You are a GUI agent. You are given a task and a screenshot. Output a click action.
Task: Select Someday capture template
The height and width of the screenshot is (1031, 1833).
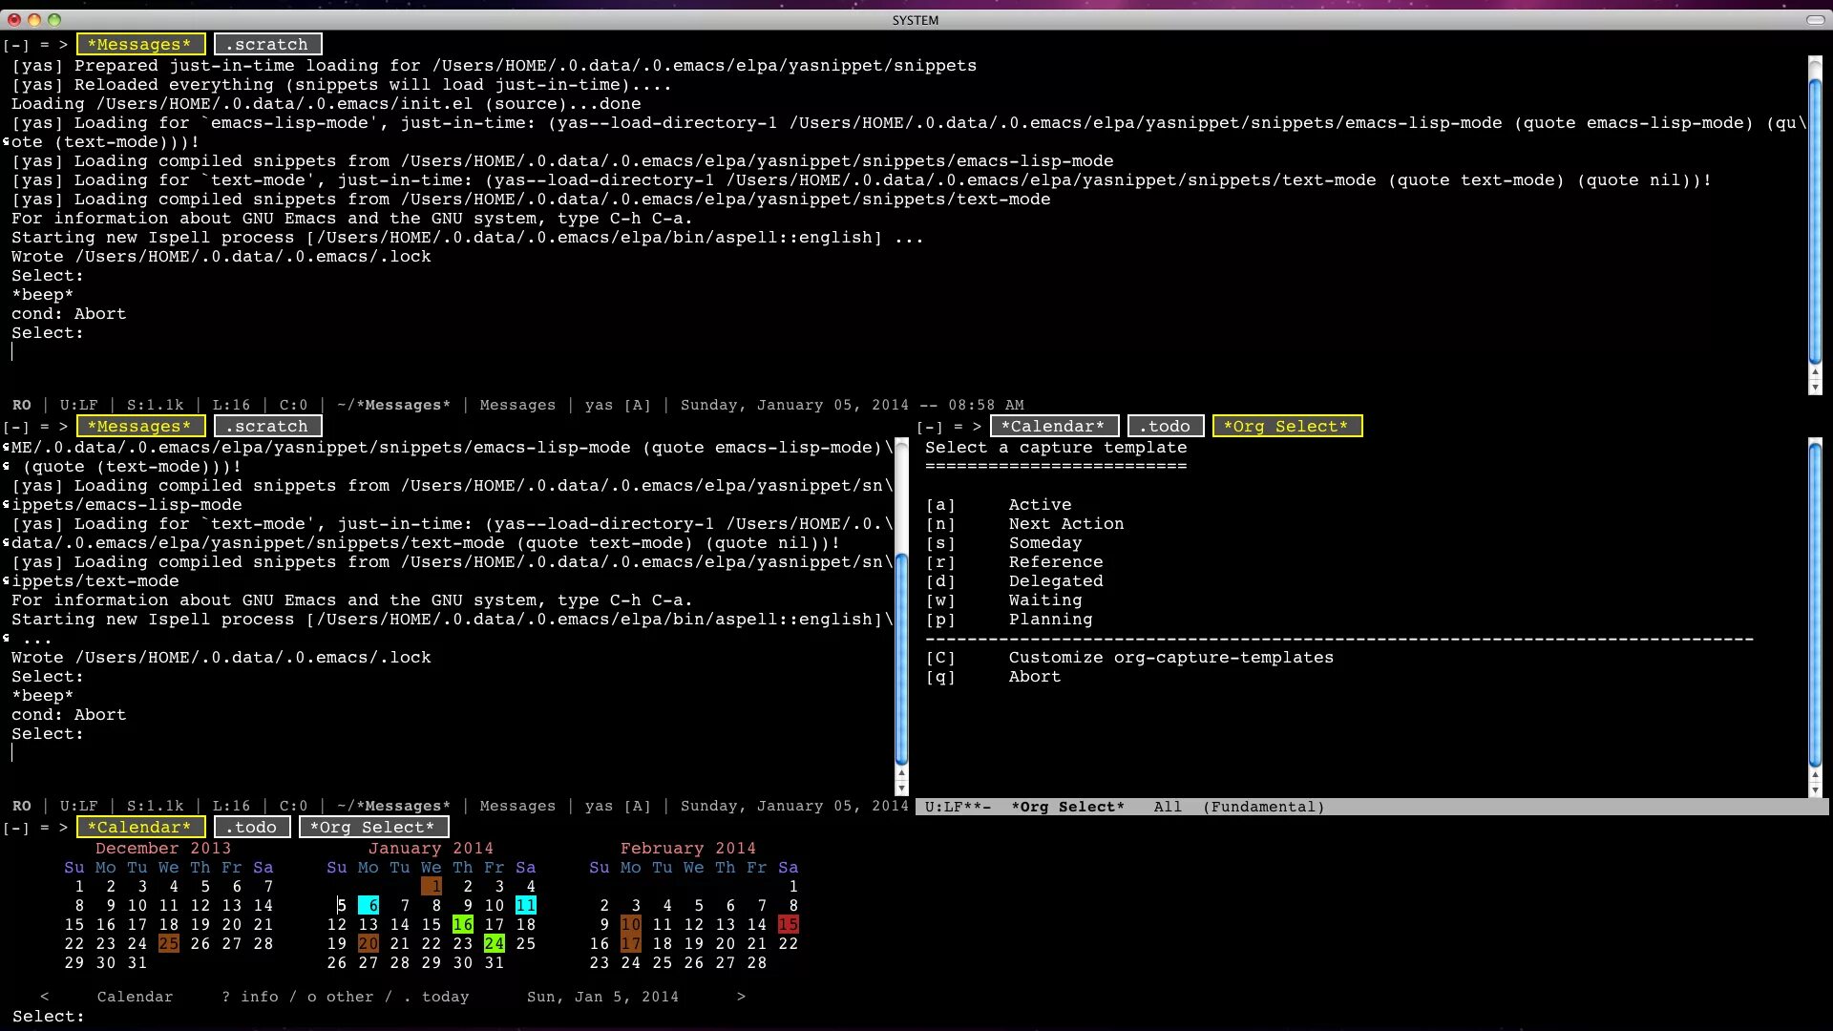(1003, 543)
